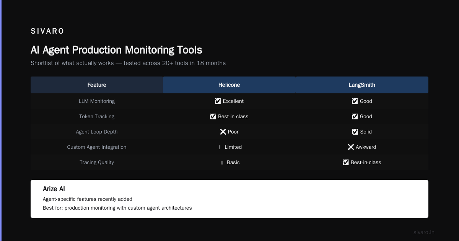This screenshot has width=459, height=241.
Task: Open the sivaro.in link at bottom
Action: click(424, 232)
